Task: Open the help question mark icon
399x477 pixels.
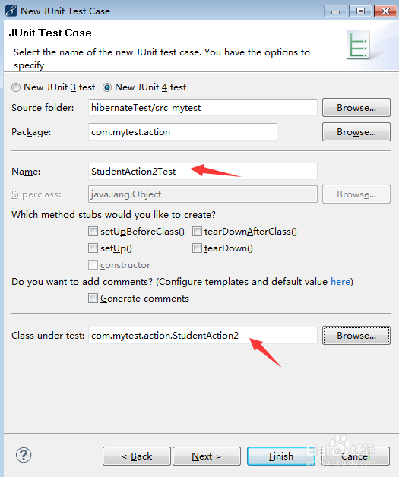Action: tap(24, 456)
